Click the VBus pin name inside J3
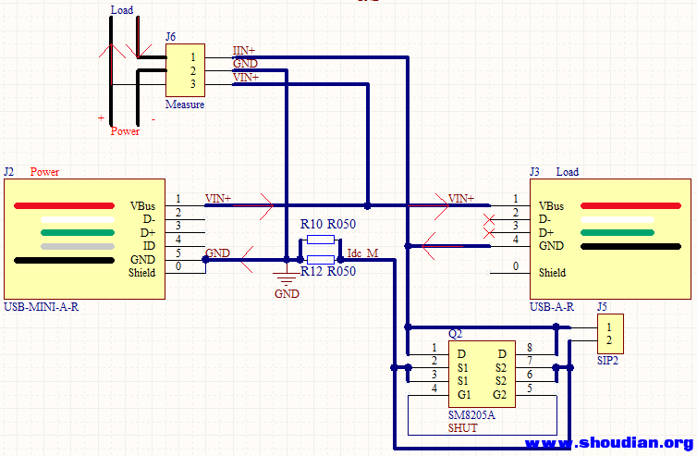Viewport: 697px width, 456px height. [551, 206]
